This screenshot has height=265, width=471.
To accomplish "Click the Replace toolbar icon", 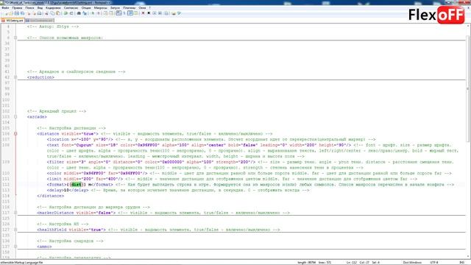I will click(85, 13).
